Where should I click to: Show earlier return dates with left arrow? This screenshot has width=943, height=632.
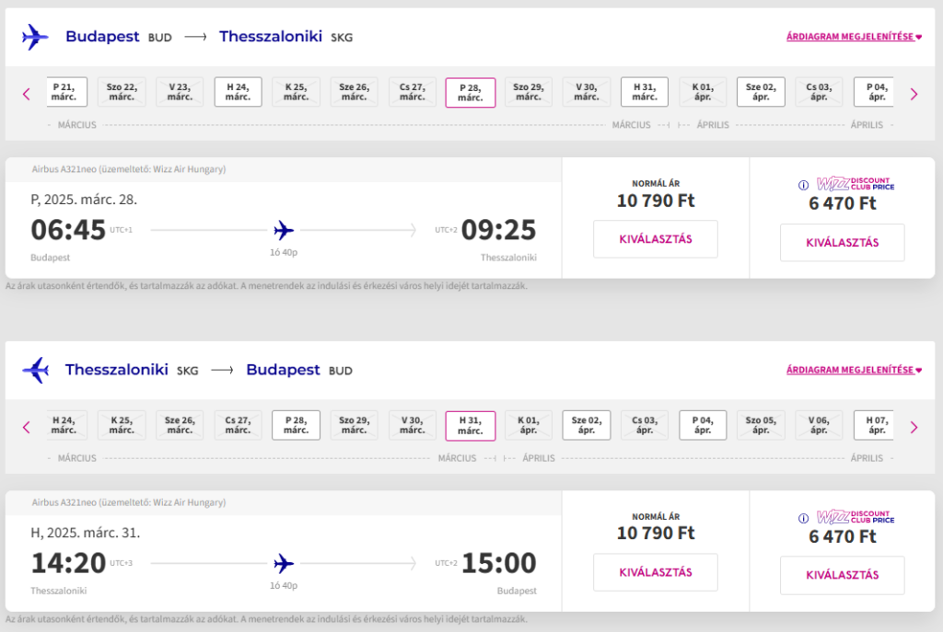click(x=27, y=427)
